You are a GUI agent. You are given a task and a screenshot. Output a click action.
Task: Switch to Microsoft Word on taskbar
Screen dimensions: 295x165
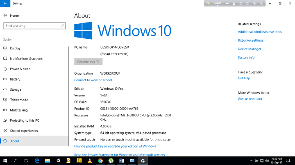point(122,161)
